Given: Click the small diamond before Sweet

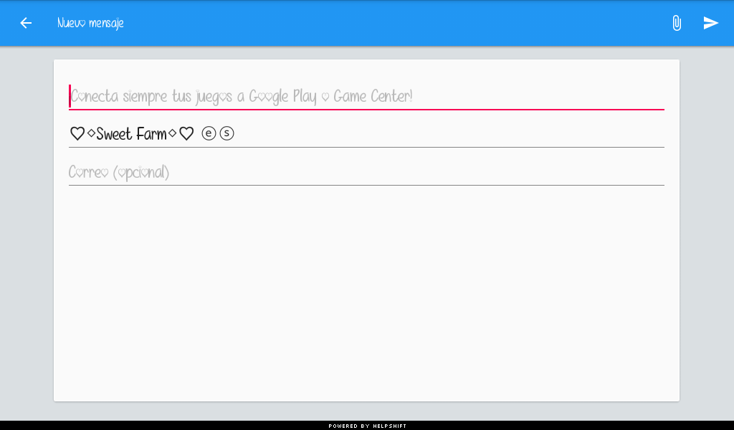Looking at the screenshot, I should pyautogui.click(x=91, y=133).
